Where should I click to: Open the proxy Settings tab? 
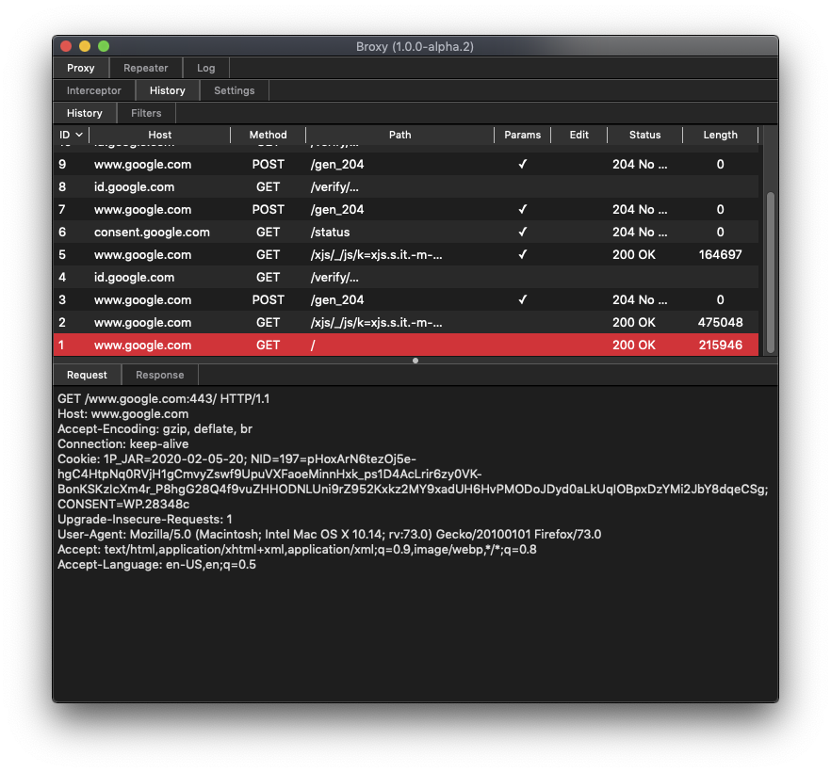coord(235,90)
